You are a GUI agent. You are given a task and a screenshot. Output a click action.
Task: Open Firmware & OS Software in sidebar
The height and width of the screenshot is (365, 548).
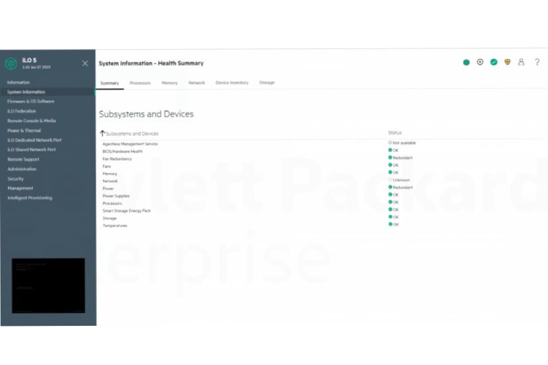coord(31,102)
